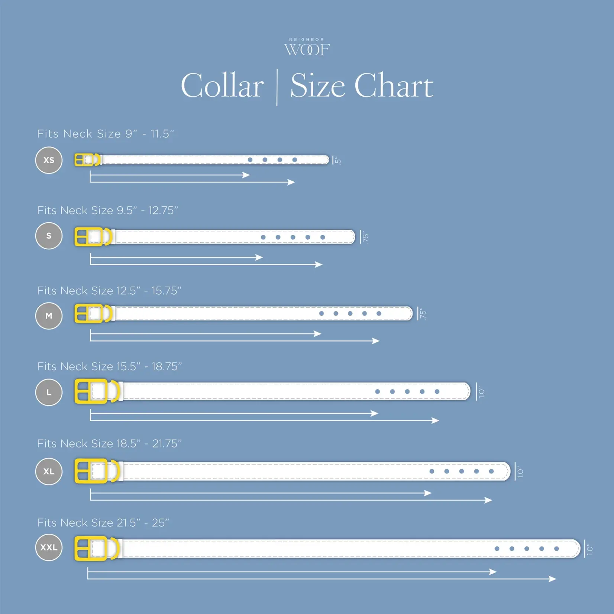
Task: Click the "Collar" title word
Action: pos(222,86)
